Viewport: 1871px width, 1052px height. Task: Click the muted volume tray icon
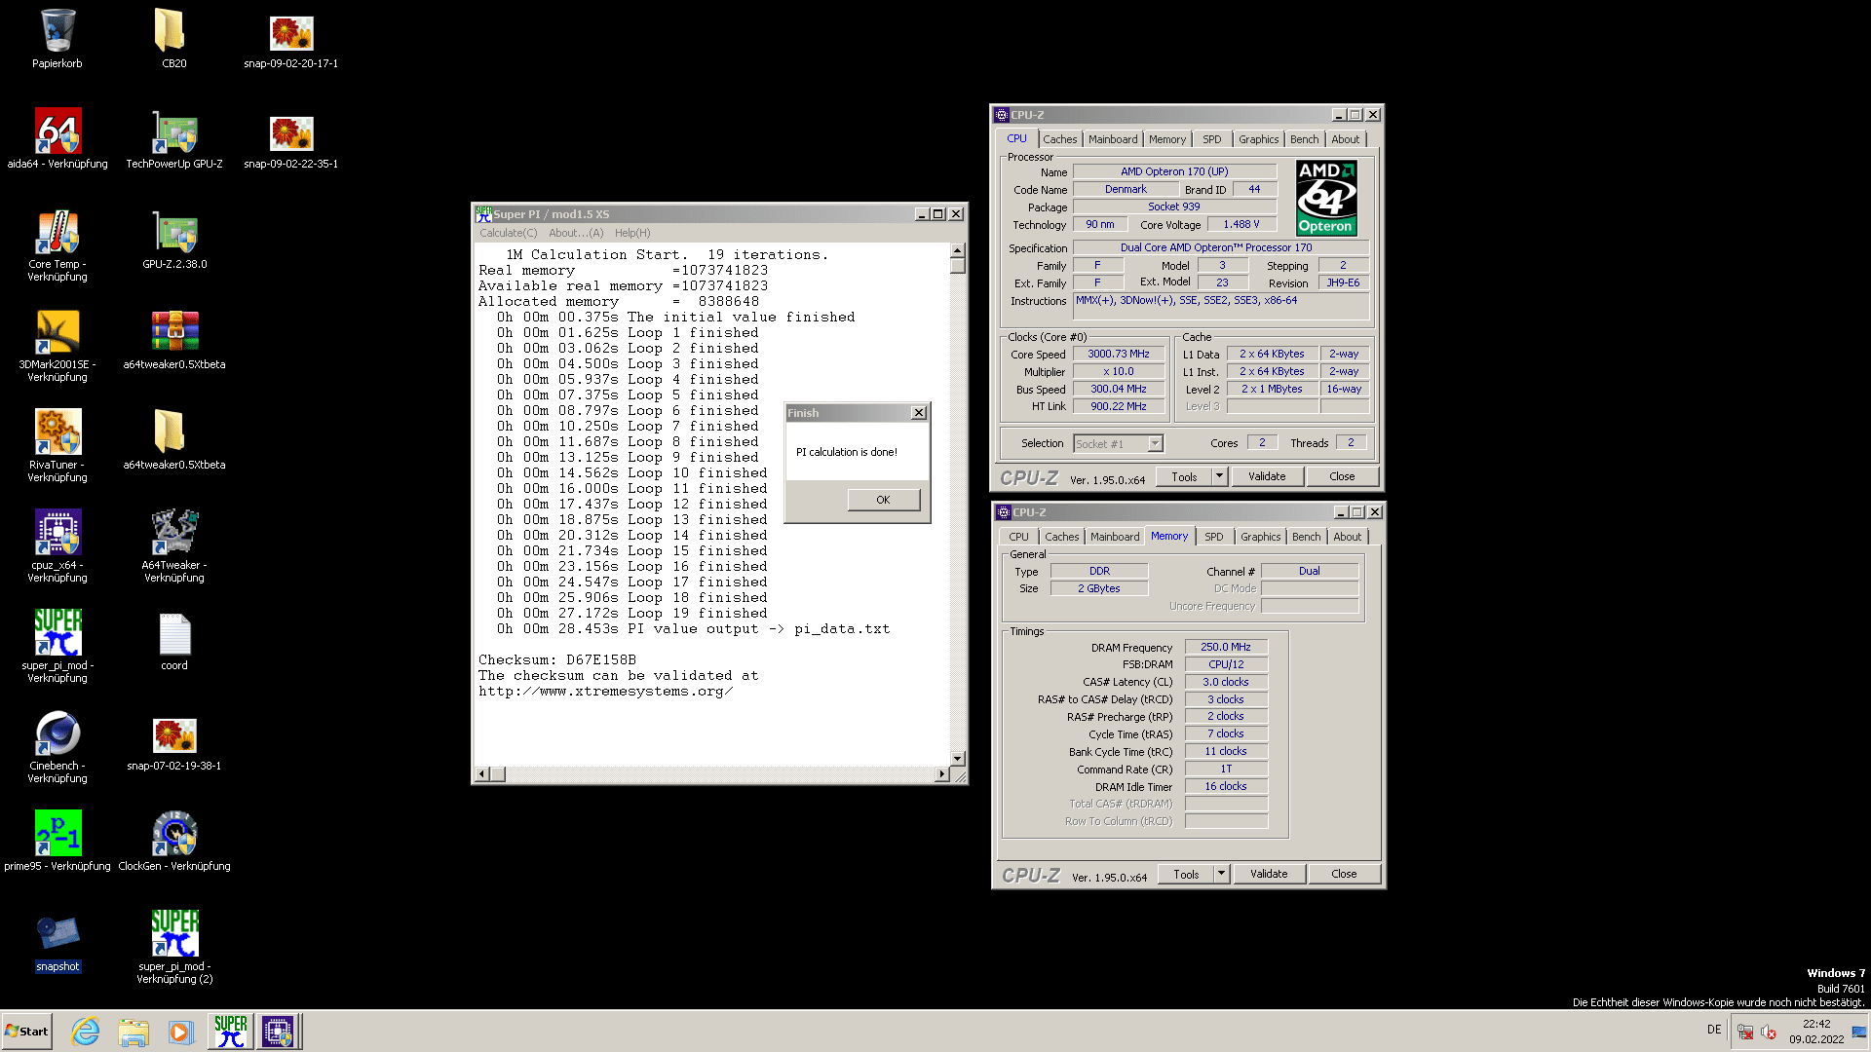[1769, 1032]
